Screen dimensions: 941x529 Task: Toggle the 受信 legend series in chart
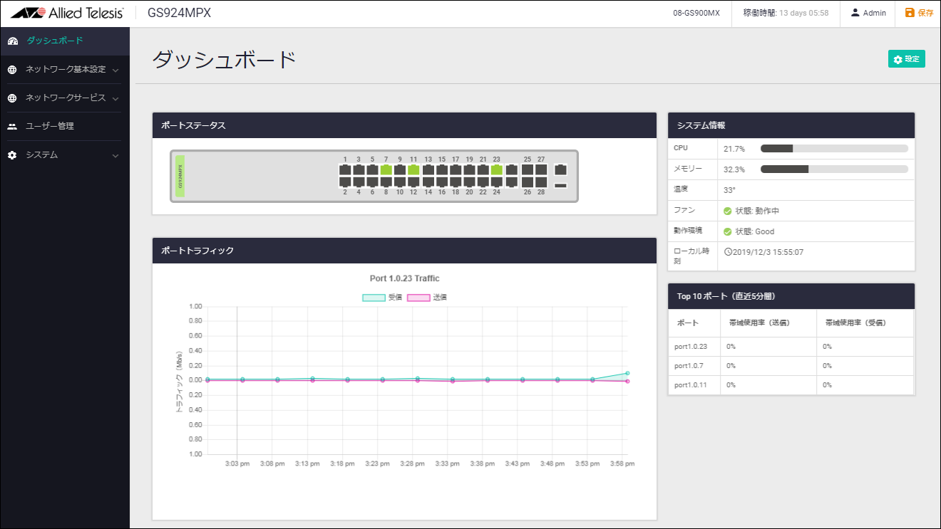[x=382, y=298]
